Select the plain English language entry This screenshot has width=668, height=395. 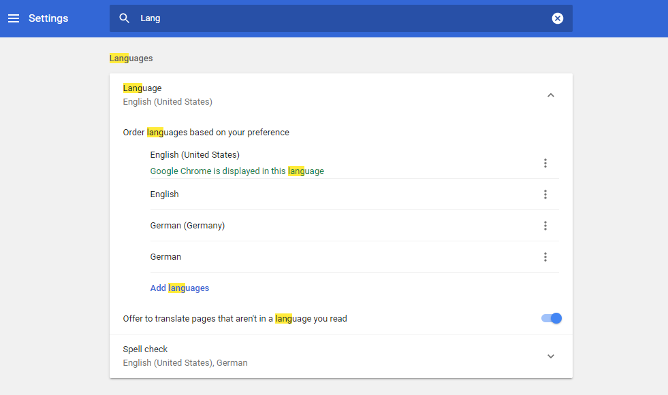coord(165,194)
